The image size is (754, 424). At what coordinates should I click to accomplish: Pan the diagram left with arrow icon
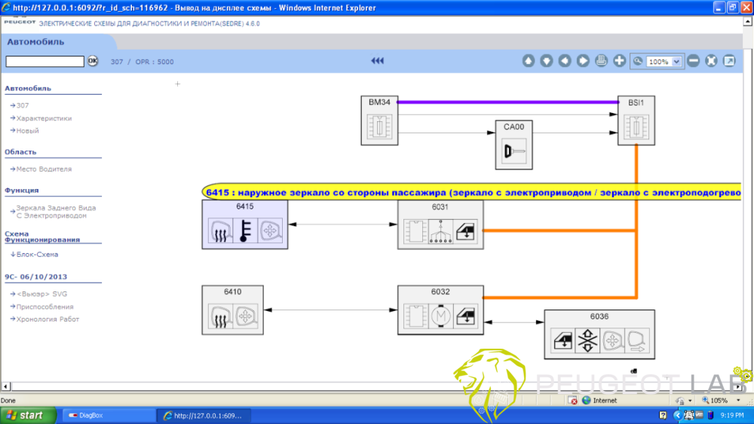coord(565,61)
